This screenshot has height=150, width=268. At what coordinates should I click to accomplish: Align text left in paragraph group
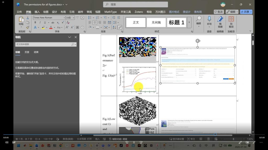pyautogui.click(x=90, y=22)
